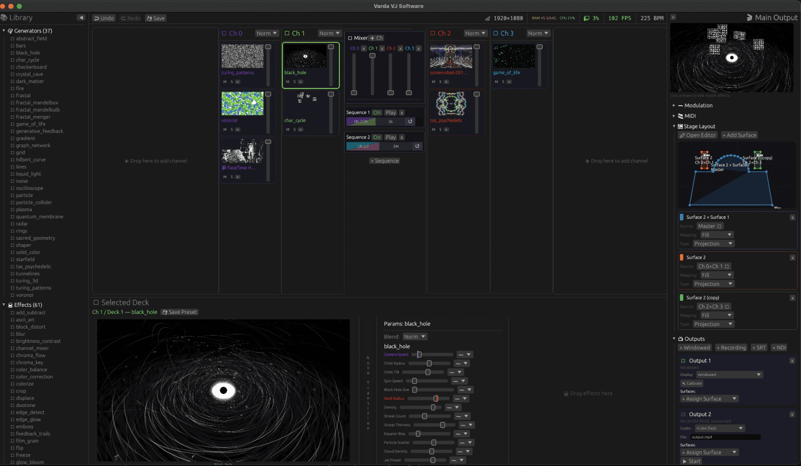Screen dimensions: 801x466
Task: Save Preset for the black_hole deck
Action: pyautogui.click(x=180, y=312)
